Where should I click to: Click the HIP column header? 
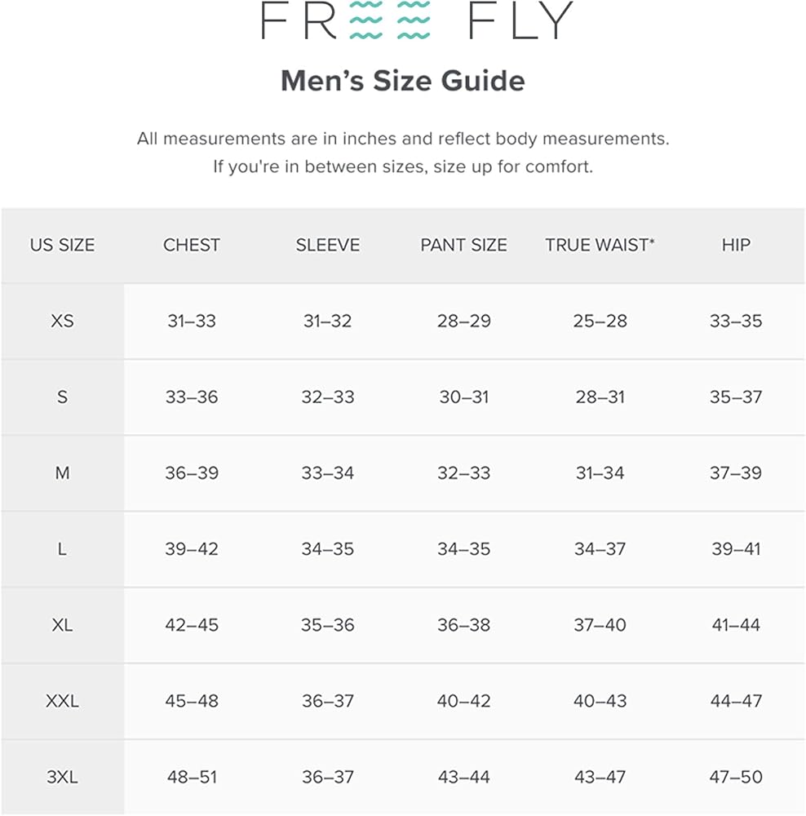click(x=736, y=245)
